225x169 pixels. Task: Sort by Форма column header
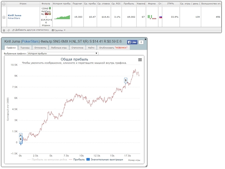click(x=152, y=4)
